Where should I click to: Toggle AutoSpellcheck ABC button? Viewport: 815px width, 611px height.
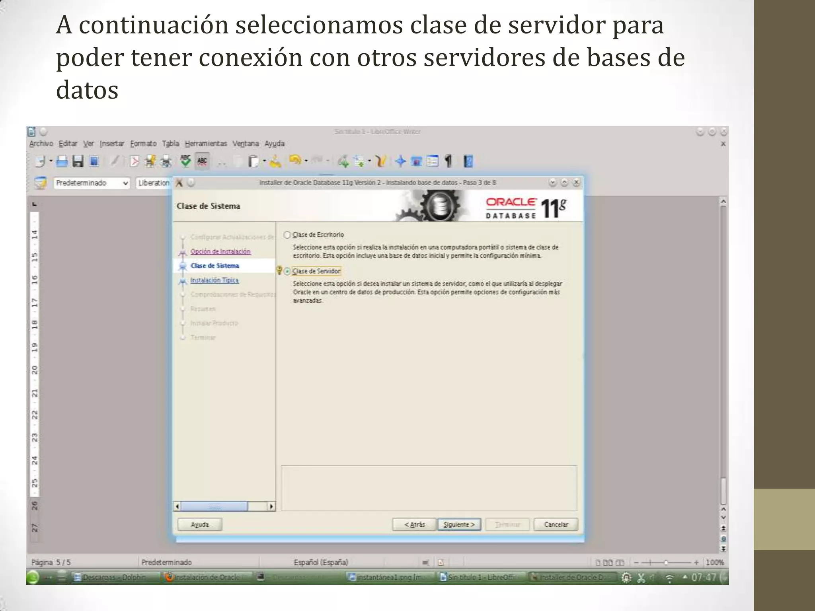(202, 161)
